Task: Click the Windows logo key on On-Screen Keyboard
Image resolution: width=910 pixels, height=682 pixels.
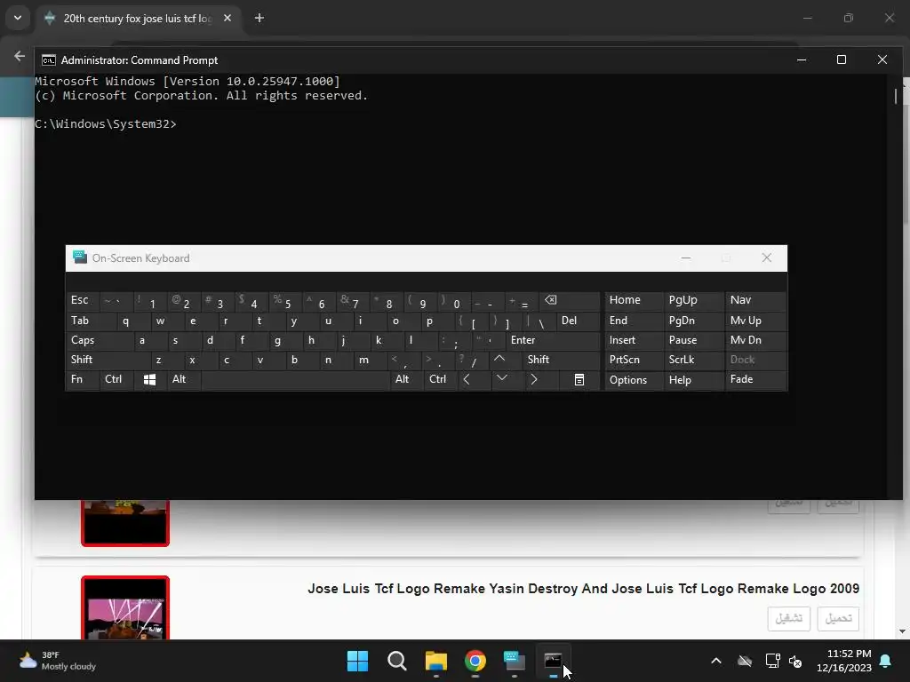Action: 149,380
